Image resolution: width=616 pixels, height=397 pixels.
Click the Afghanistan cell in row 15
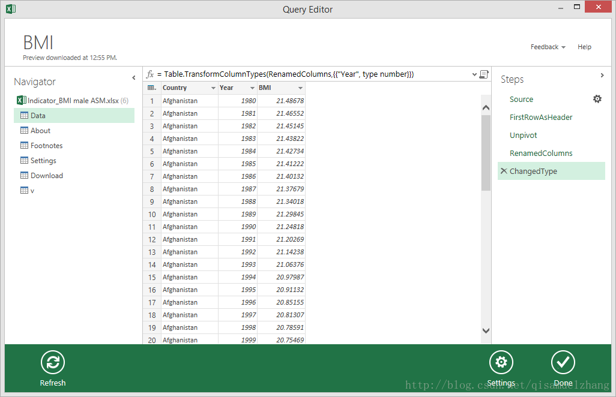[x=189, y=277]
